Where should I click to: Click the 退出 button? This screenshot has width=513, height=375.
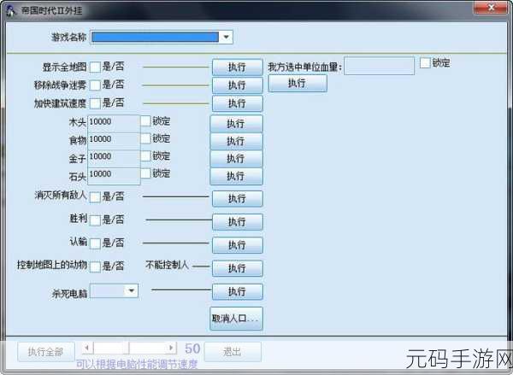click(x=233, y=352)
